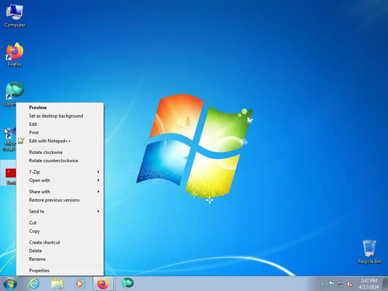This screenshot has height=291, width=388.
Task: Select the green globe desktop shortcut
Action: tap(14, 90)
